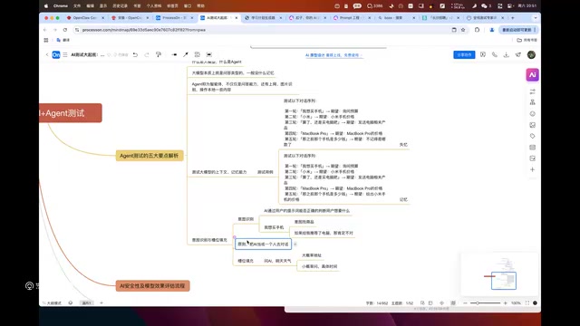580x326 pixels.
Task: Open the image insert icon in sidebar
Action: (x=532, y=125)
